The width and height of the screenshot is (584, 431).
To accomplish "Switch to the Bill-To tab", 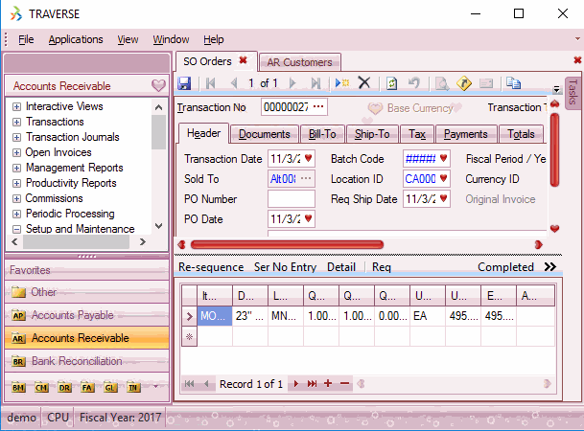I will click(x=322, y=134).
